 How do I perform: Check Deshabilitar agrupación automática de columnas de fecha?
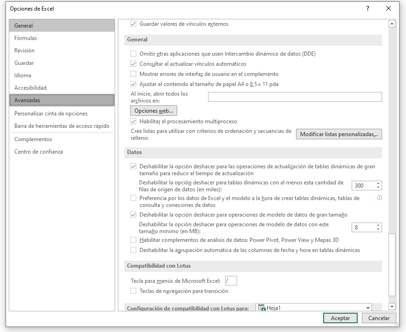click(x=133, y=250)
